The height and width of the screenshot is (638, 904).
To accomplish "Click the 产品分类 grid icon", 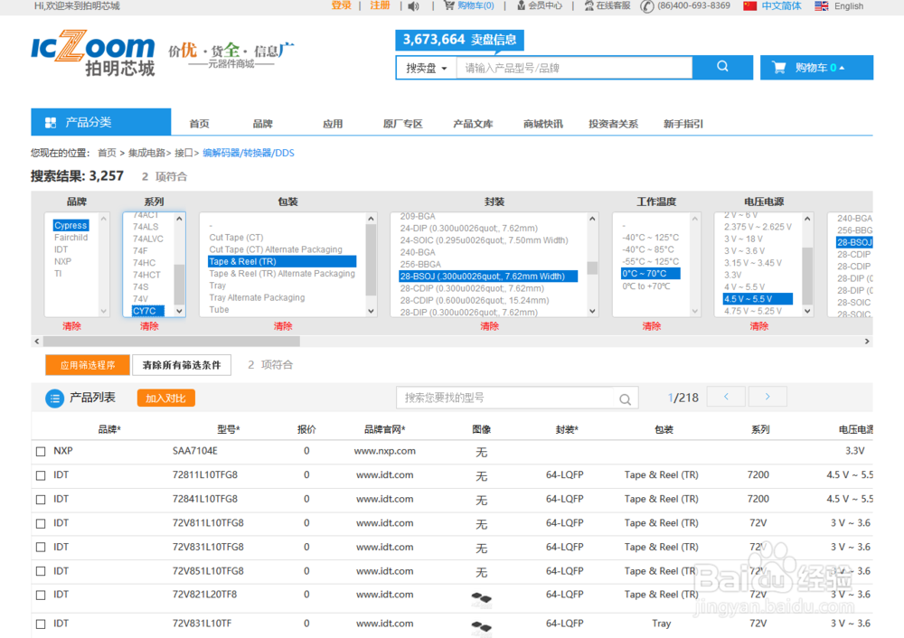I will coord(51,122).
